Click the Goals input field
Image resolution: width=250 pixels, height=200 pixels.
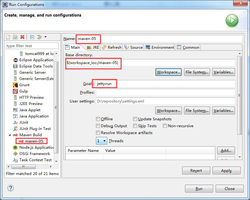pos(165,84)
